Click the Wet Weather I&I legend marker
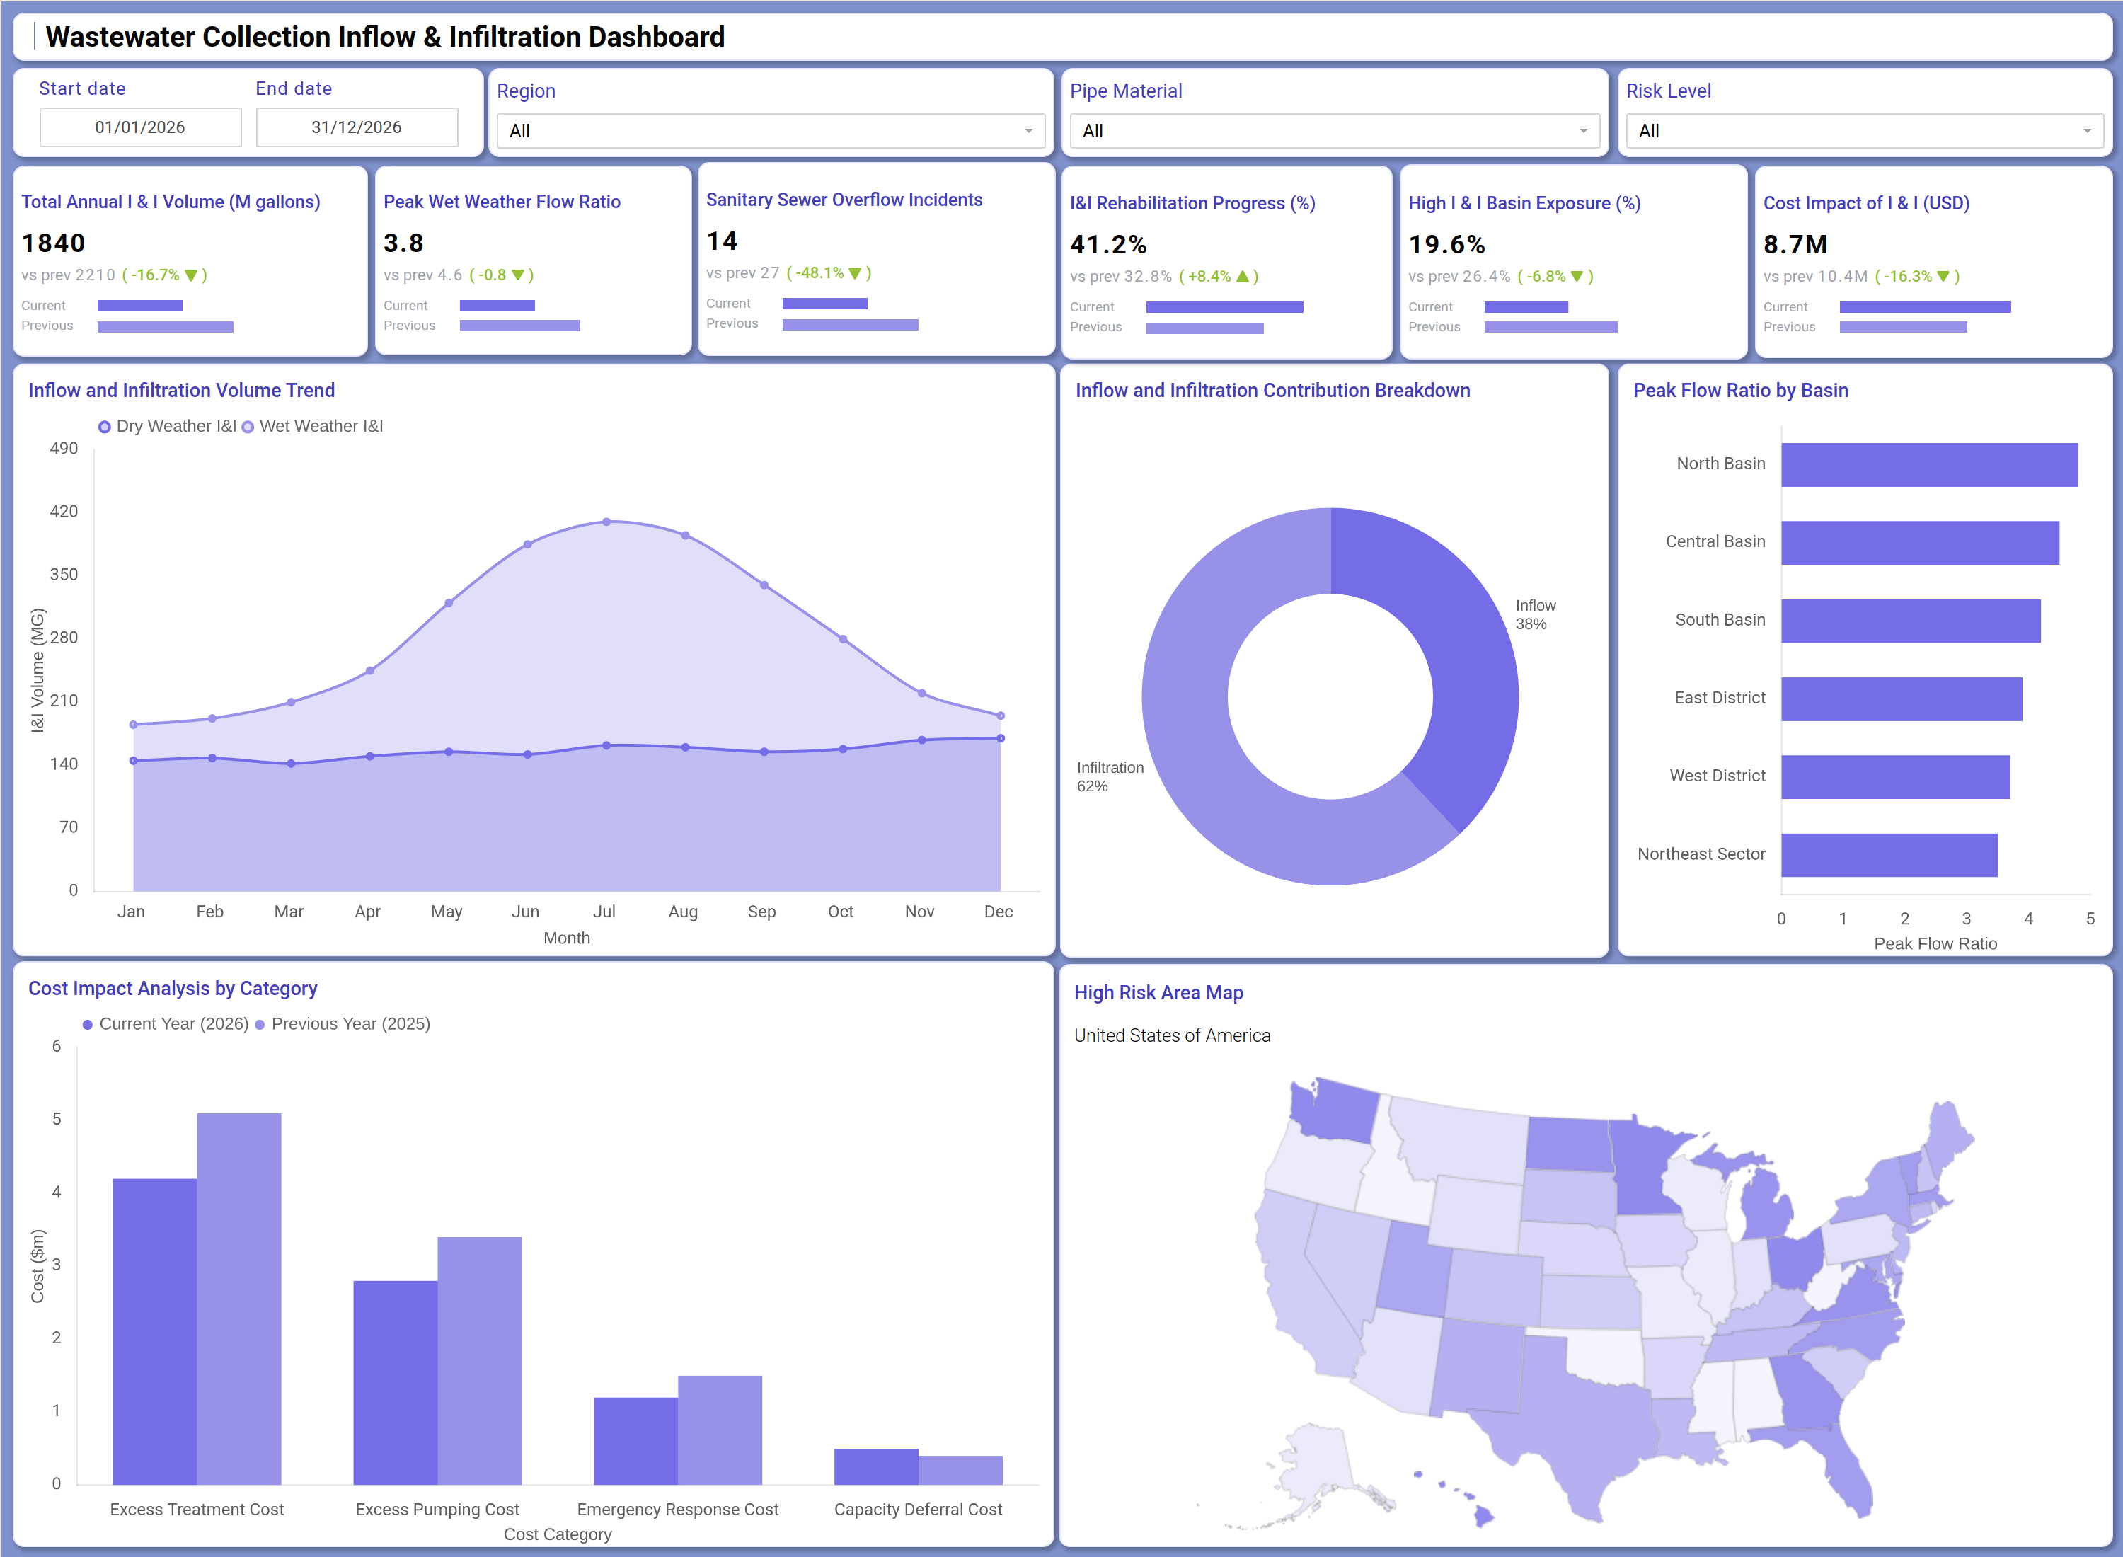 click(x=248, y=427)
